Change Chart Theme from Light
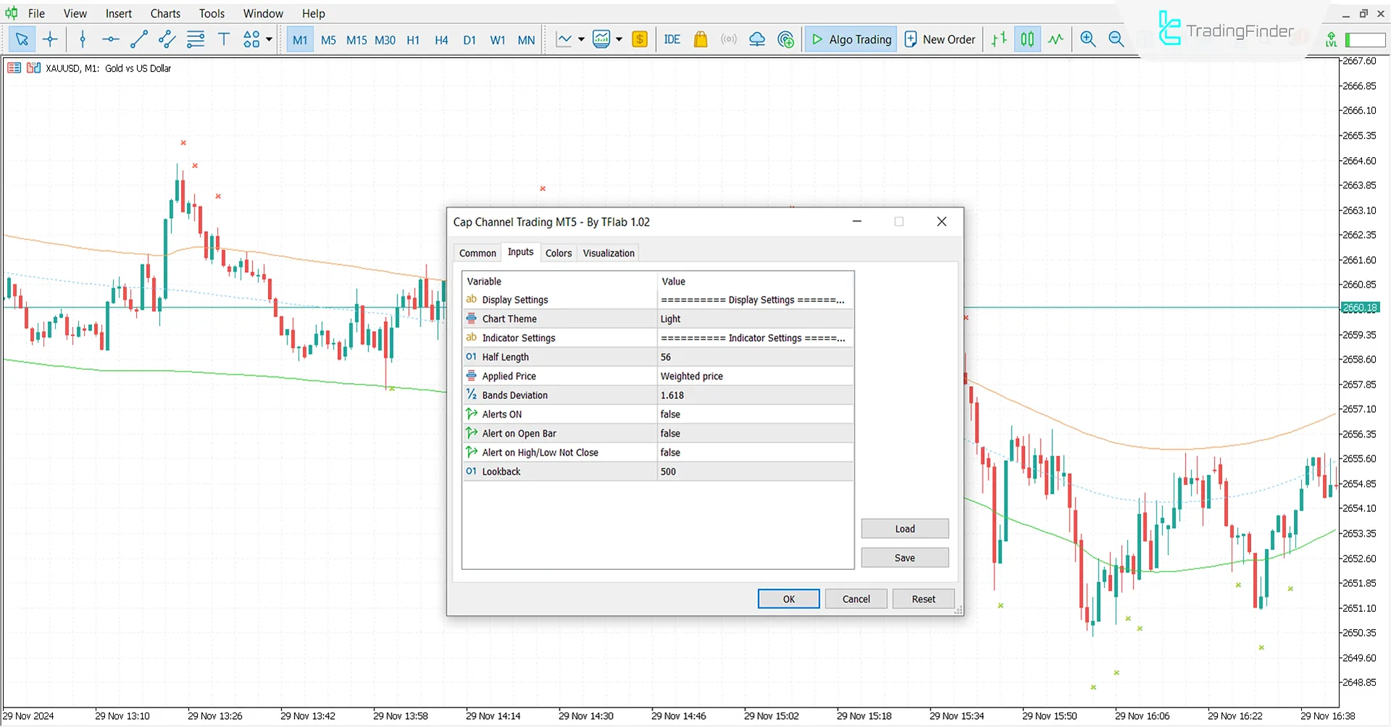The height and width of the screenshot is (727, 1391). [x=753, y=319]
